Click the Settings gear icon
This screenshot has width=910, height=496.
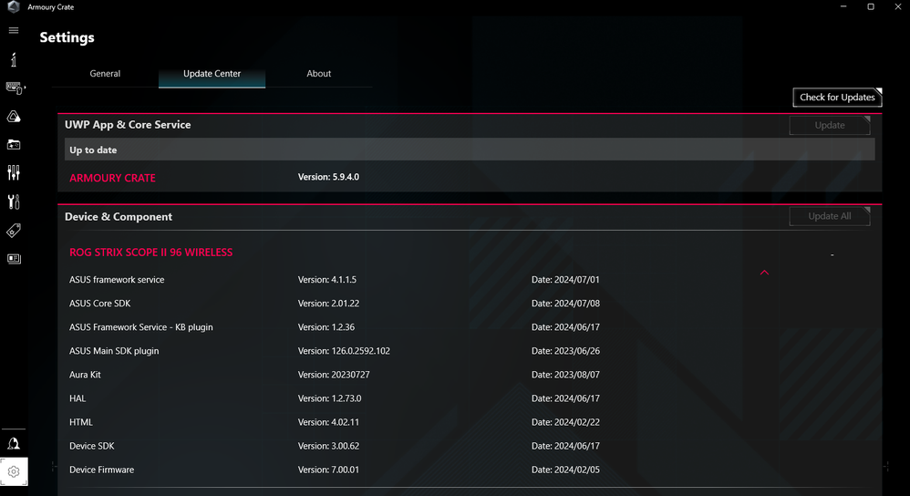point(14,471)
